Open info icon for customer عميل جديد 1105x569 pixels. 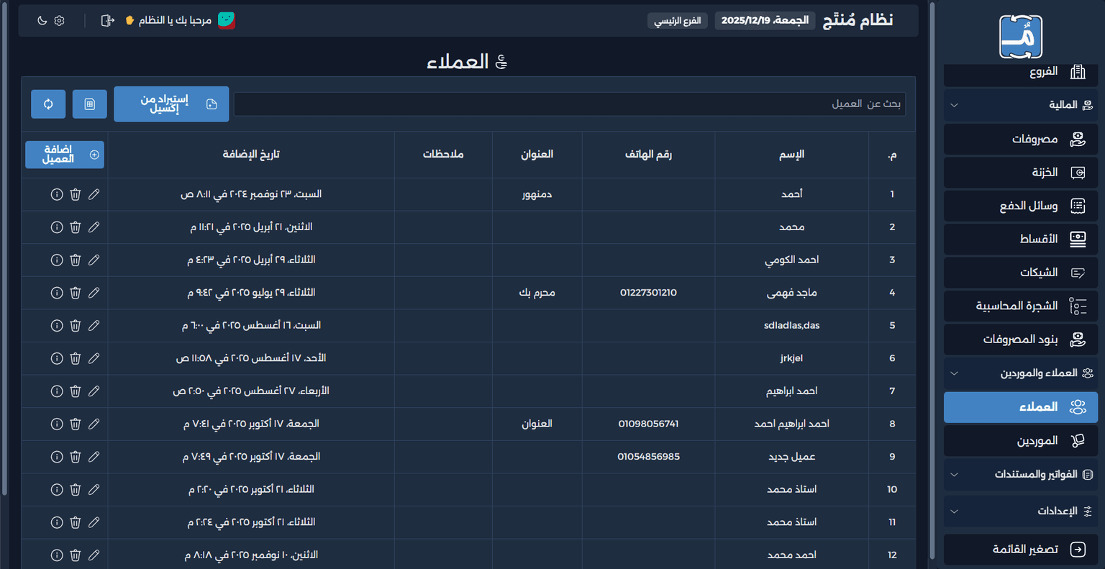[57, 457]
